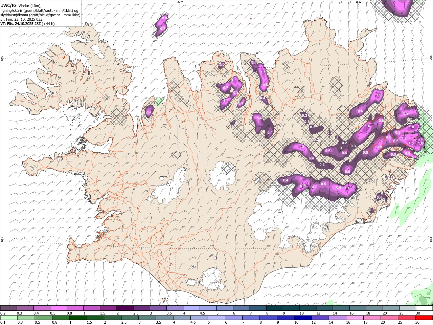Click the 0.1 label in bottom legend row
433x325 pixels.
pyautogui.click(x=3, y=322)
